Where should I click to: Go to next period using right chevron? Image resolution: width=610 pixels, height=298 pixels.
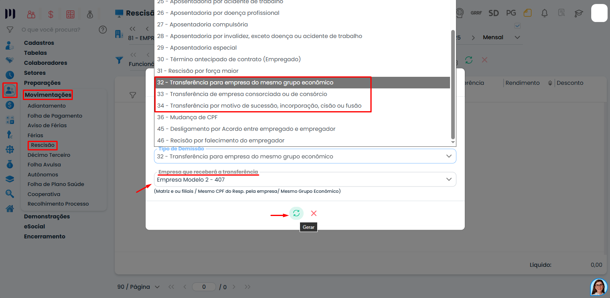[474, 37]
